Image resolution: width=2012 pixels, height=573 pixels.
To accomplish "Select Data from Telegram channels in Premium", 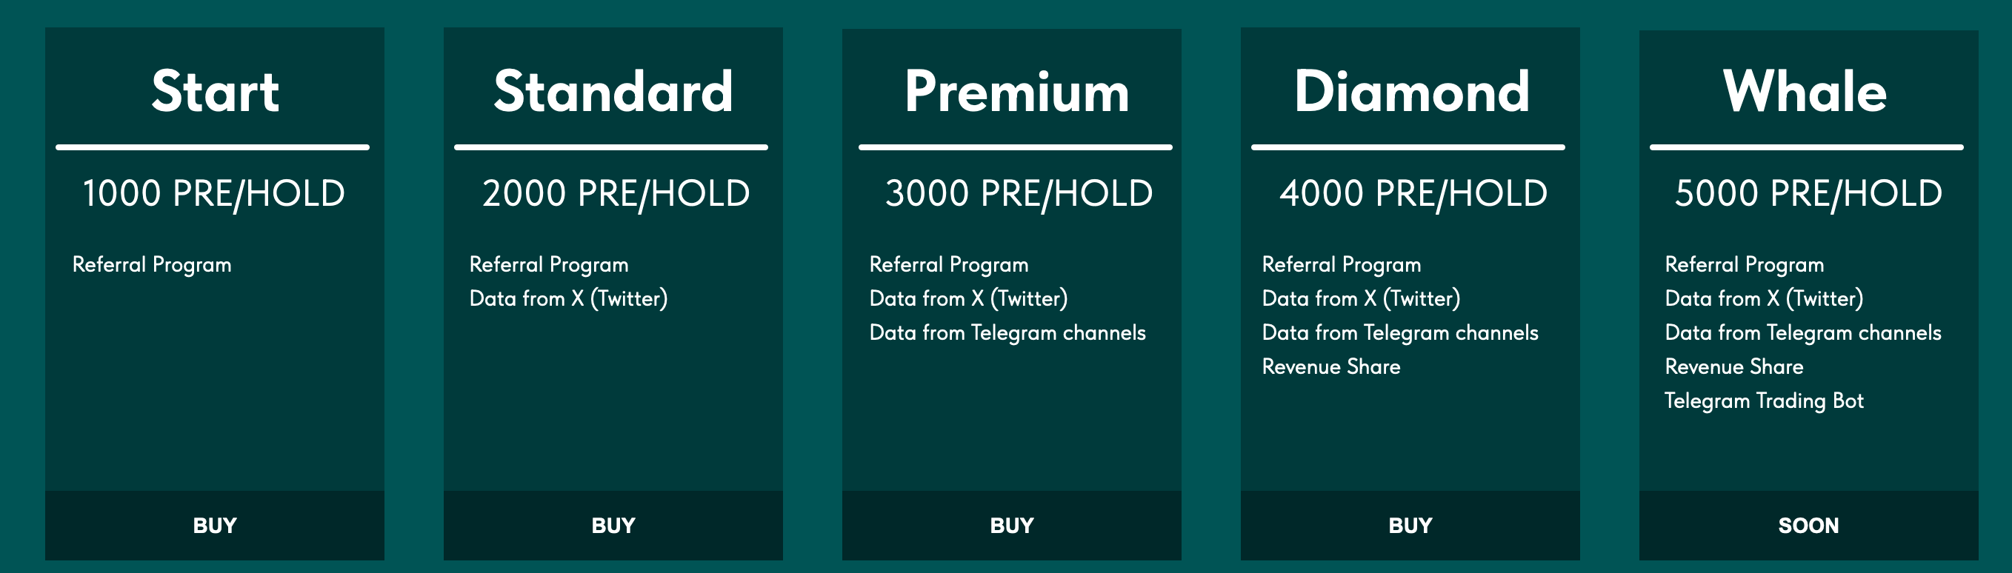I will click(1007, 332).
